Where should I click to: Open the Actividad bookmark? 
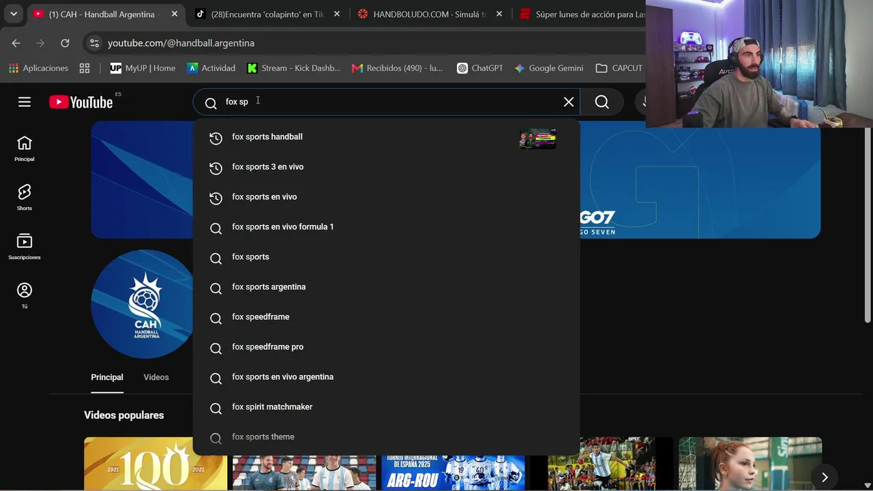pyautogui.click(x=211, y=68)
